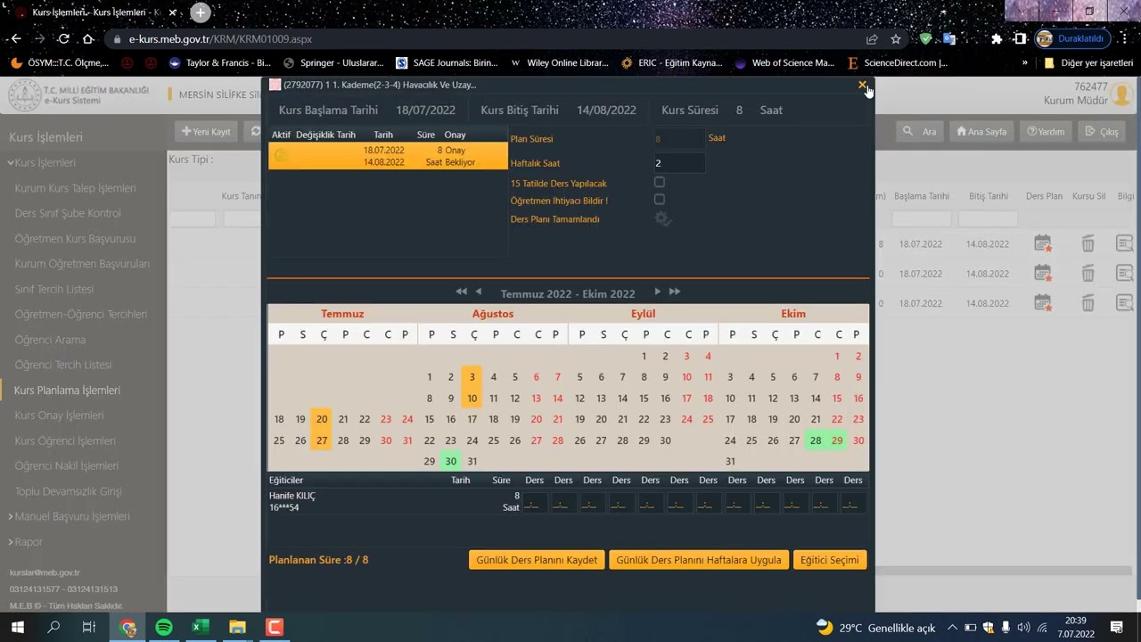The width and height of the screenshot is (1141, 642).
Task: Click the Ana Sayfa button
Action: click(981, 131)
